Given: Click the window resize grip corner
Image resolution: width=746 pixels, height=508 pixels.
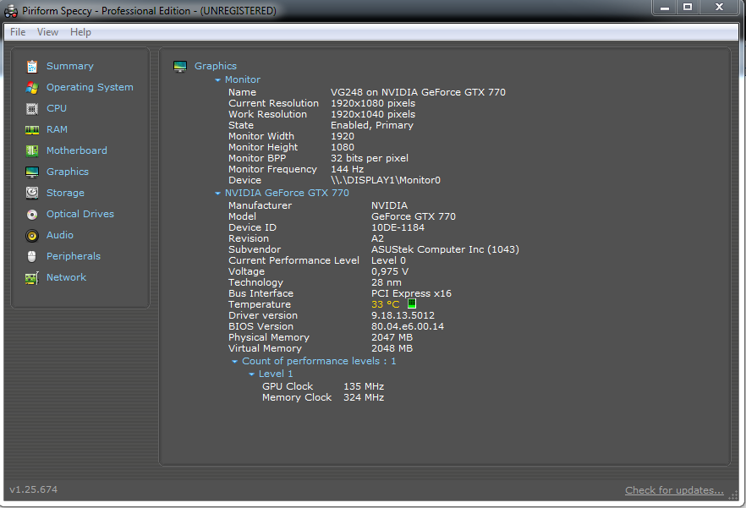Looking at the screenshot, I should click(732, 494).
